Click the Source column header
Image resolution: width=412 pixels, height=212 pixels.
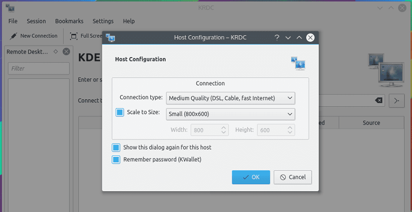click(x=371, y=123)
